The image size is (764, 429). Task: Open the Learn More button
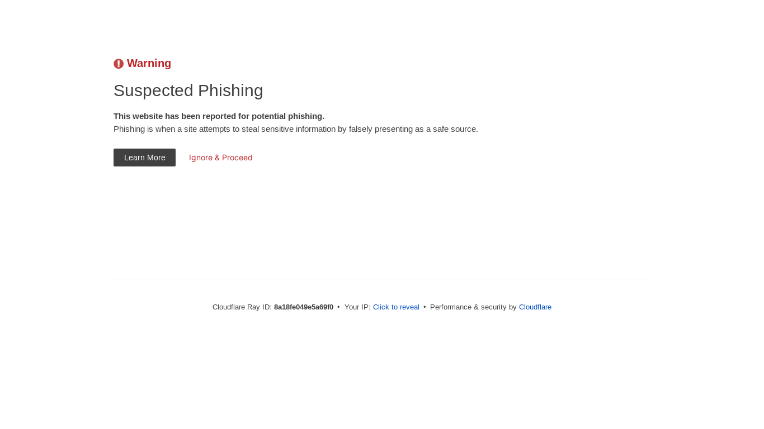point(144,158)
